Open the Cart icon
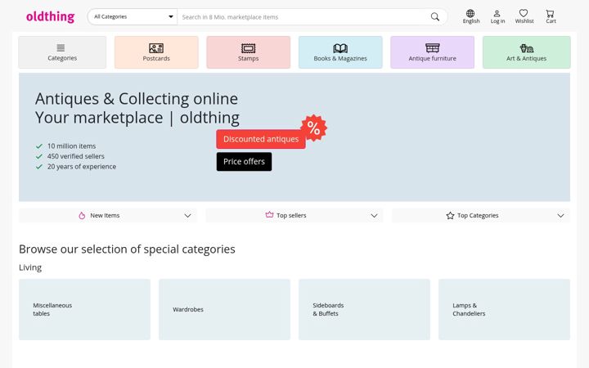 pos(550,14)
